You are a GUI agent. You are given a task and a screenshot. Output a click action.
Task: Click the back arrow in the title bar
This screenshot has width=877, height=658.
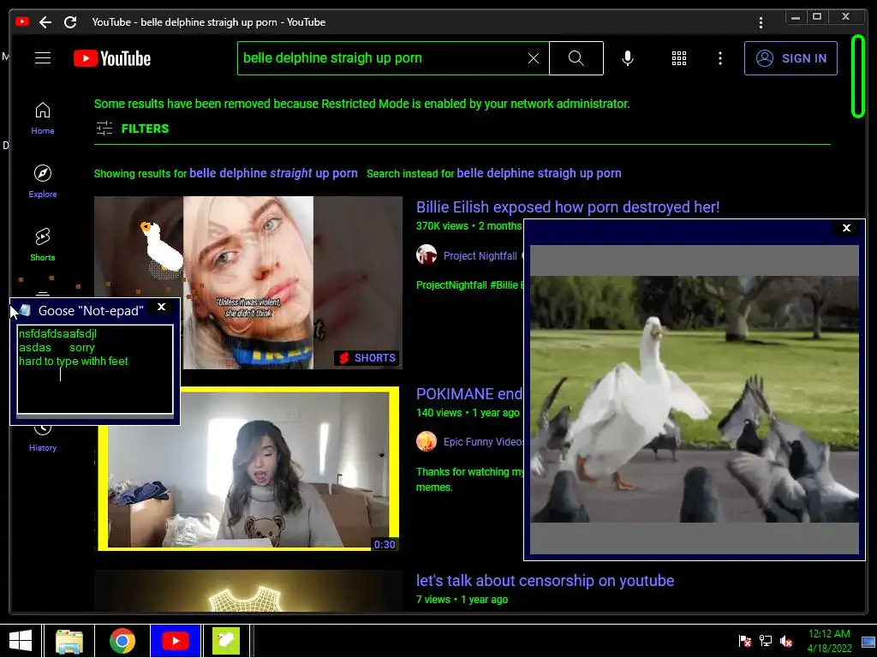[x=45, y=22]
